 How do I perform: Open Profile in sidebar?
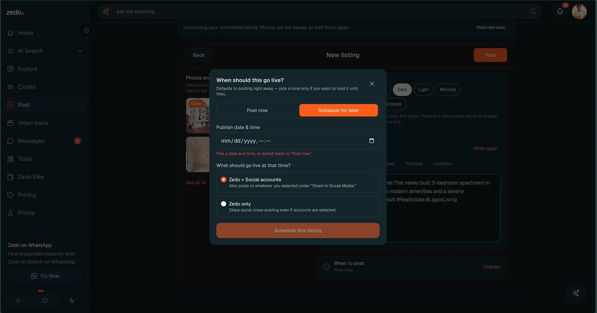(45, 213)
